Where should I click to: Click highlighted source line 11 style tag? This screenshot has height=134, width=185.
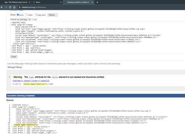(x=26, y=125)
